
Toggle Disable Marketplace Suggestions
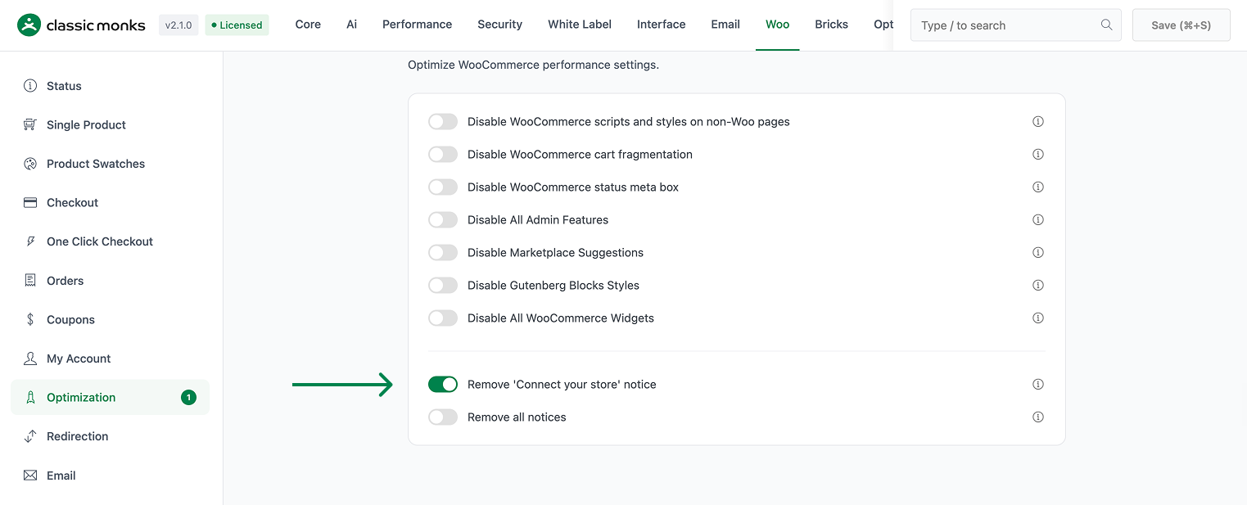(443, 252)
